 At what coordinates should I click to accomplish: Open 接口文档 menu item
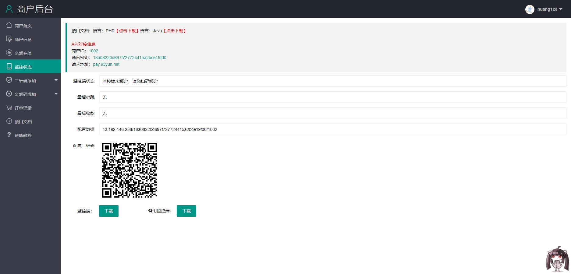[x=30, y=121]
